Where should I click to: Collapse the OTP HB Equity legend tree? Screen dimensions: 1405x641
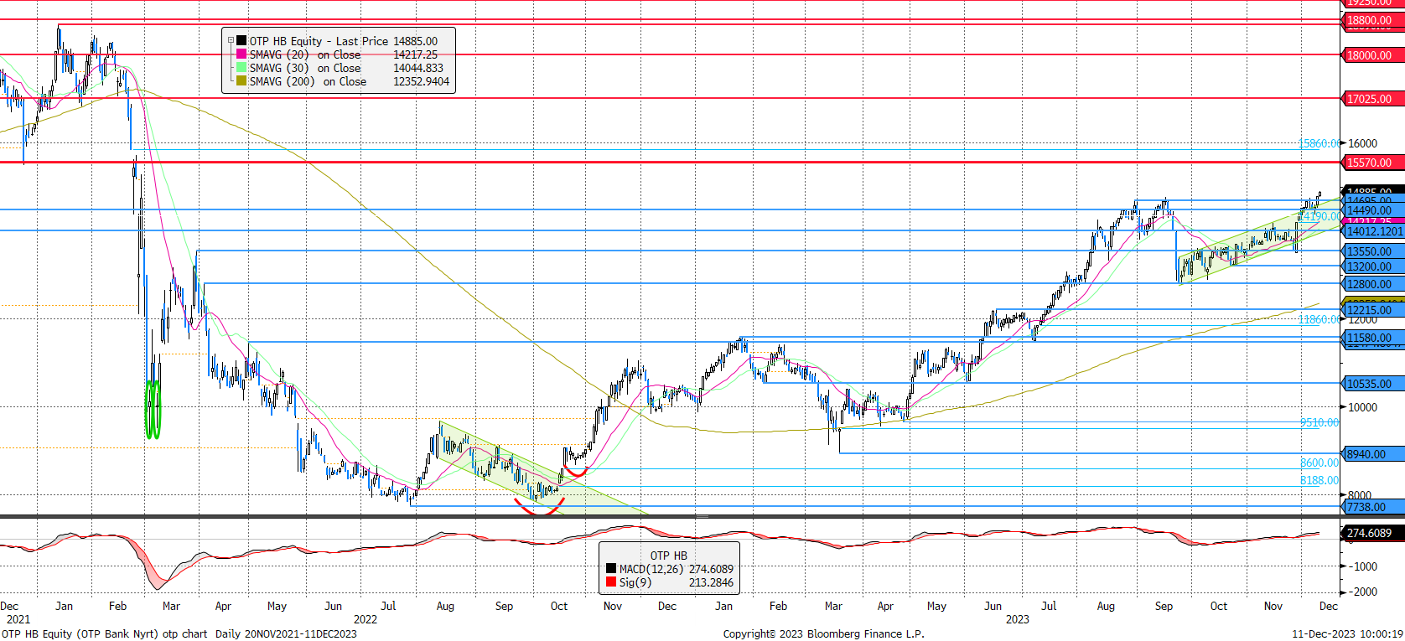coord(231,40)
